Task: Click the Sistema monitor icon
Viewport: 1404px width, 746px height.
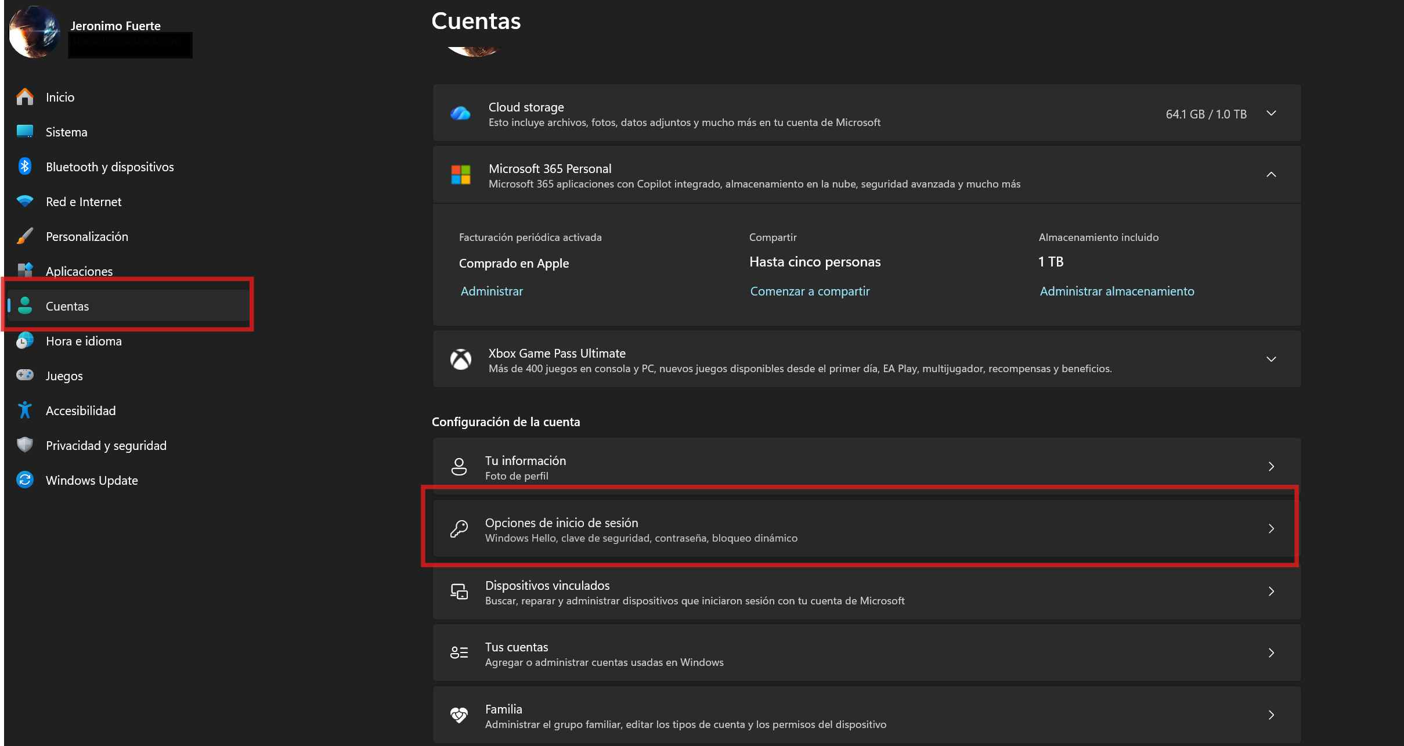Action: tap(25, 132)
